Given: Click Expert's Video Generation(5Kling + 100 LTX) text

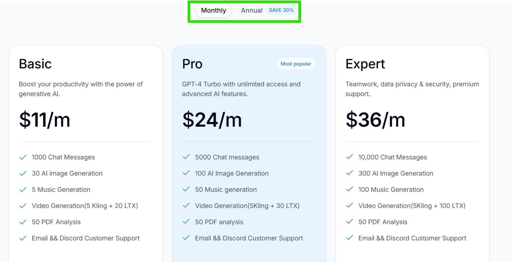Looking at the screenshot, I should 412,206.
